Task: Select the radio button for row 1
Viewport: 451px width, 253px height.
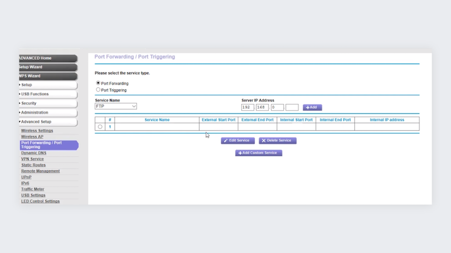Action: coord(100,126)
